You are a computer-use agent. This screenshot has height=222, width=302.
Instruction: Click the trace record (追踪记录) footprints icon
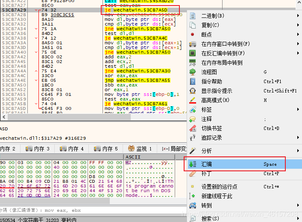point(192,138)
